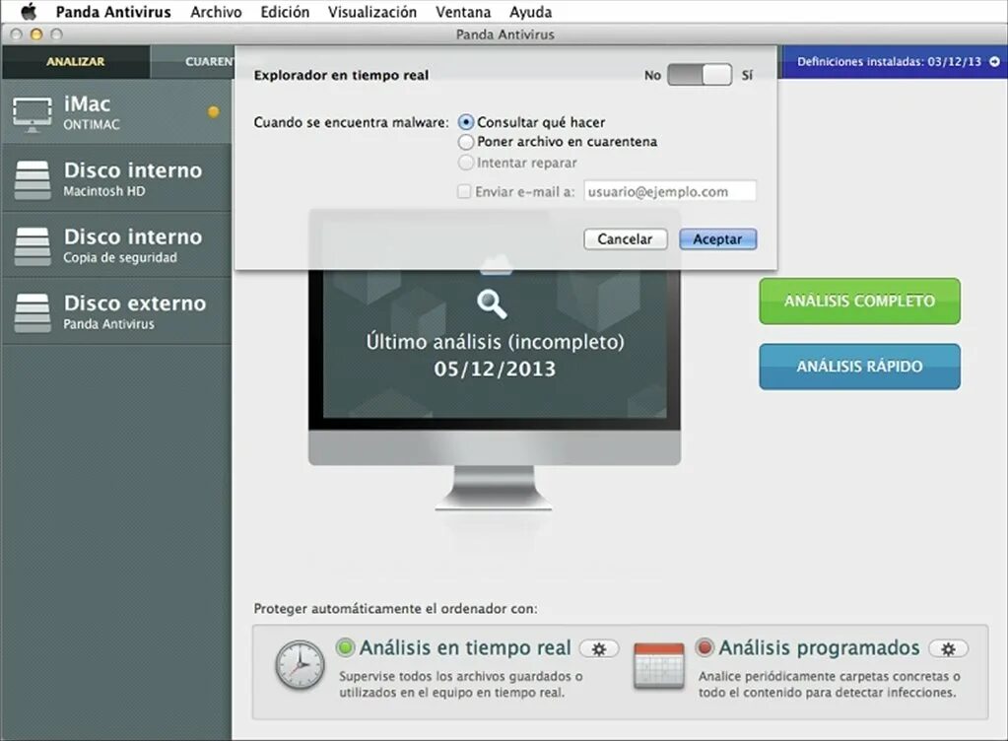Image resolution: width=1008 pixels, height=741 pixels.
Task: Click the orange status dot next to iMac
Action: [x=214, y=111]
